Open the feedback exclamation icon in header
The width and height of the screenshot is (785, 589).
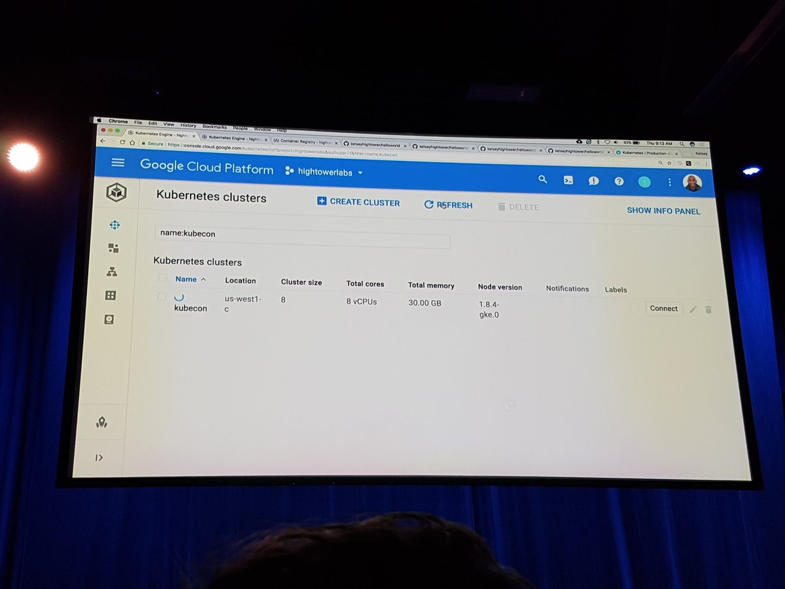point(593,181)
